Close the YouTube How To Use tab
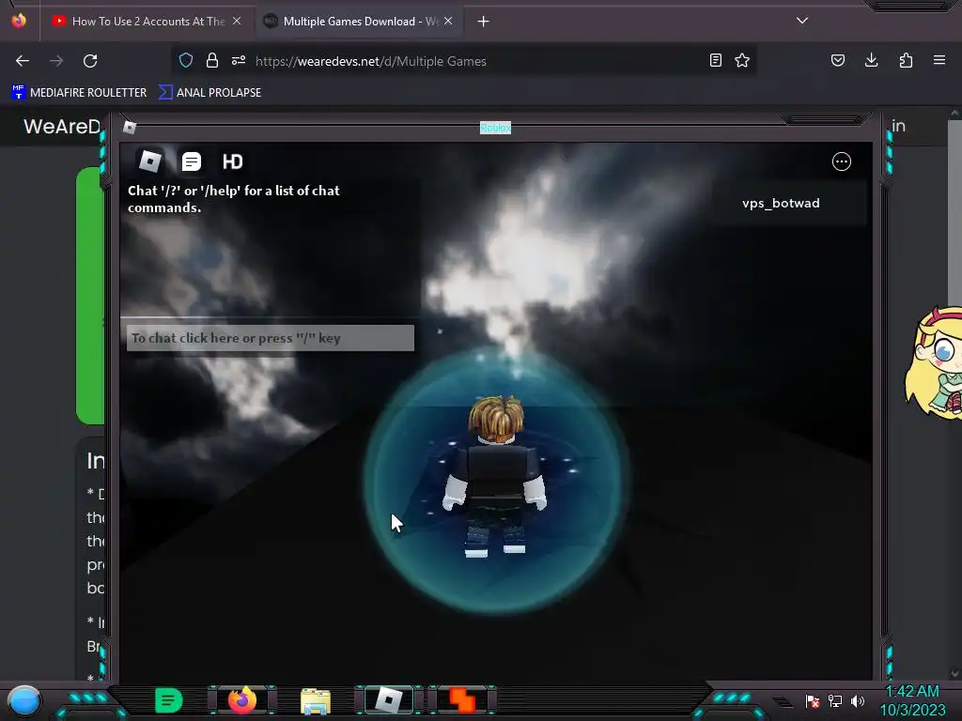Image resolution: width=962 pixels, height=721 pixels. [237, 21]
